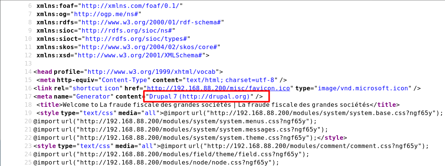Select the "Content-Type" attribute value
445x166 pixels.
[125, 80]
